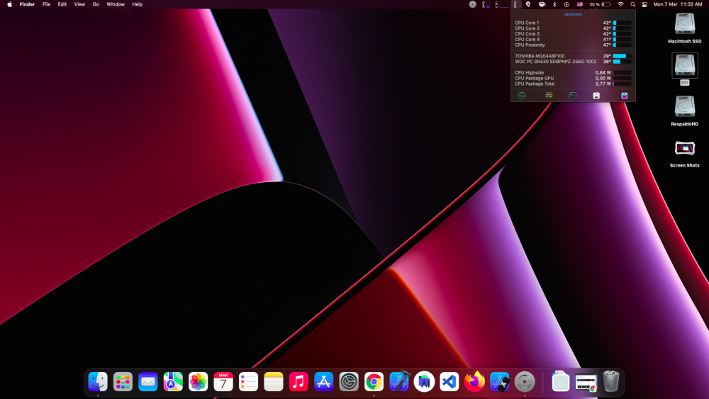Image resolution: width=709 pixels, height=399 pixels.
Task: Open the minimized Chrome window in Dock
Action: tap(586, 383)
